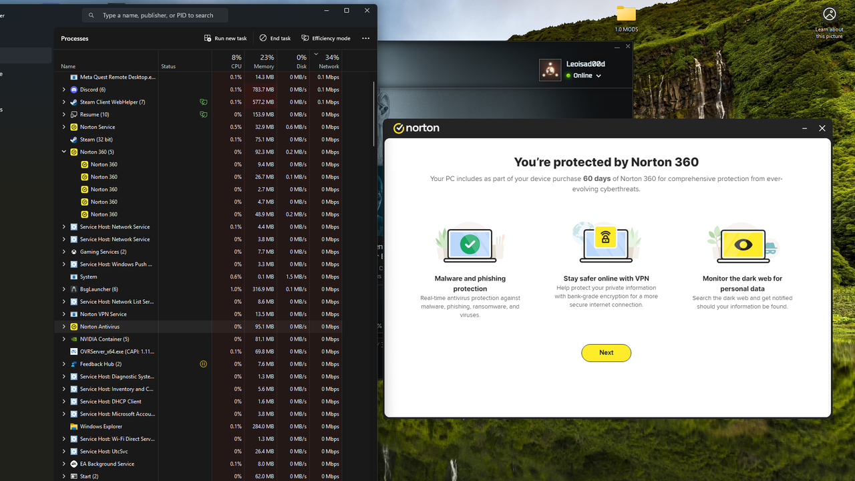Viewport: 855px width, 481px height.
Task: Click the NVIDIA Container process icon
Action: (x=73, y=339)
